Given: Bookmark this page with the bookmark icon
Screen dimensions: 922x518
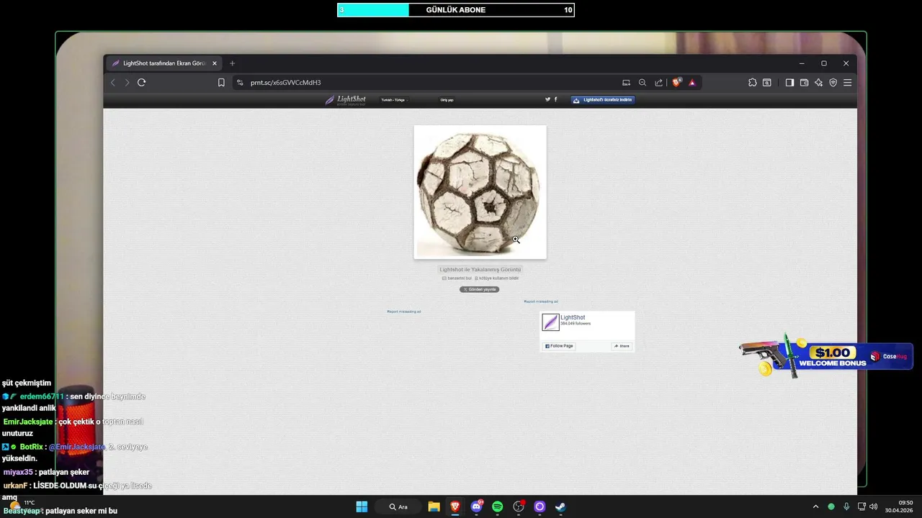Looking at the screenshot, I should [221, 83].
